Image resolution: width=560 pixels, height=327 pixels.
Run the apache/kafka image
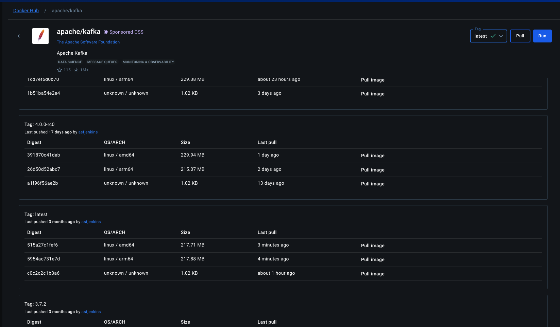[x=542, y=36]
